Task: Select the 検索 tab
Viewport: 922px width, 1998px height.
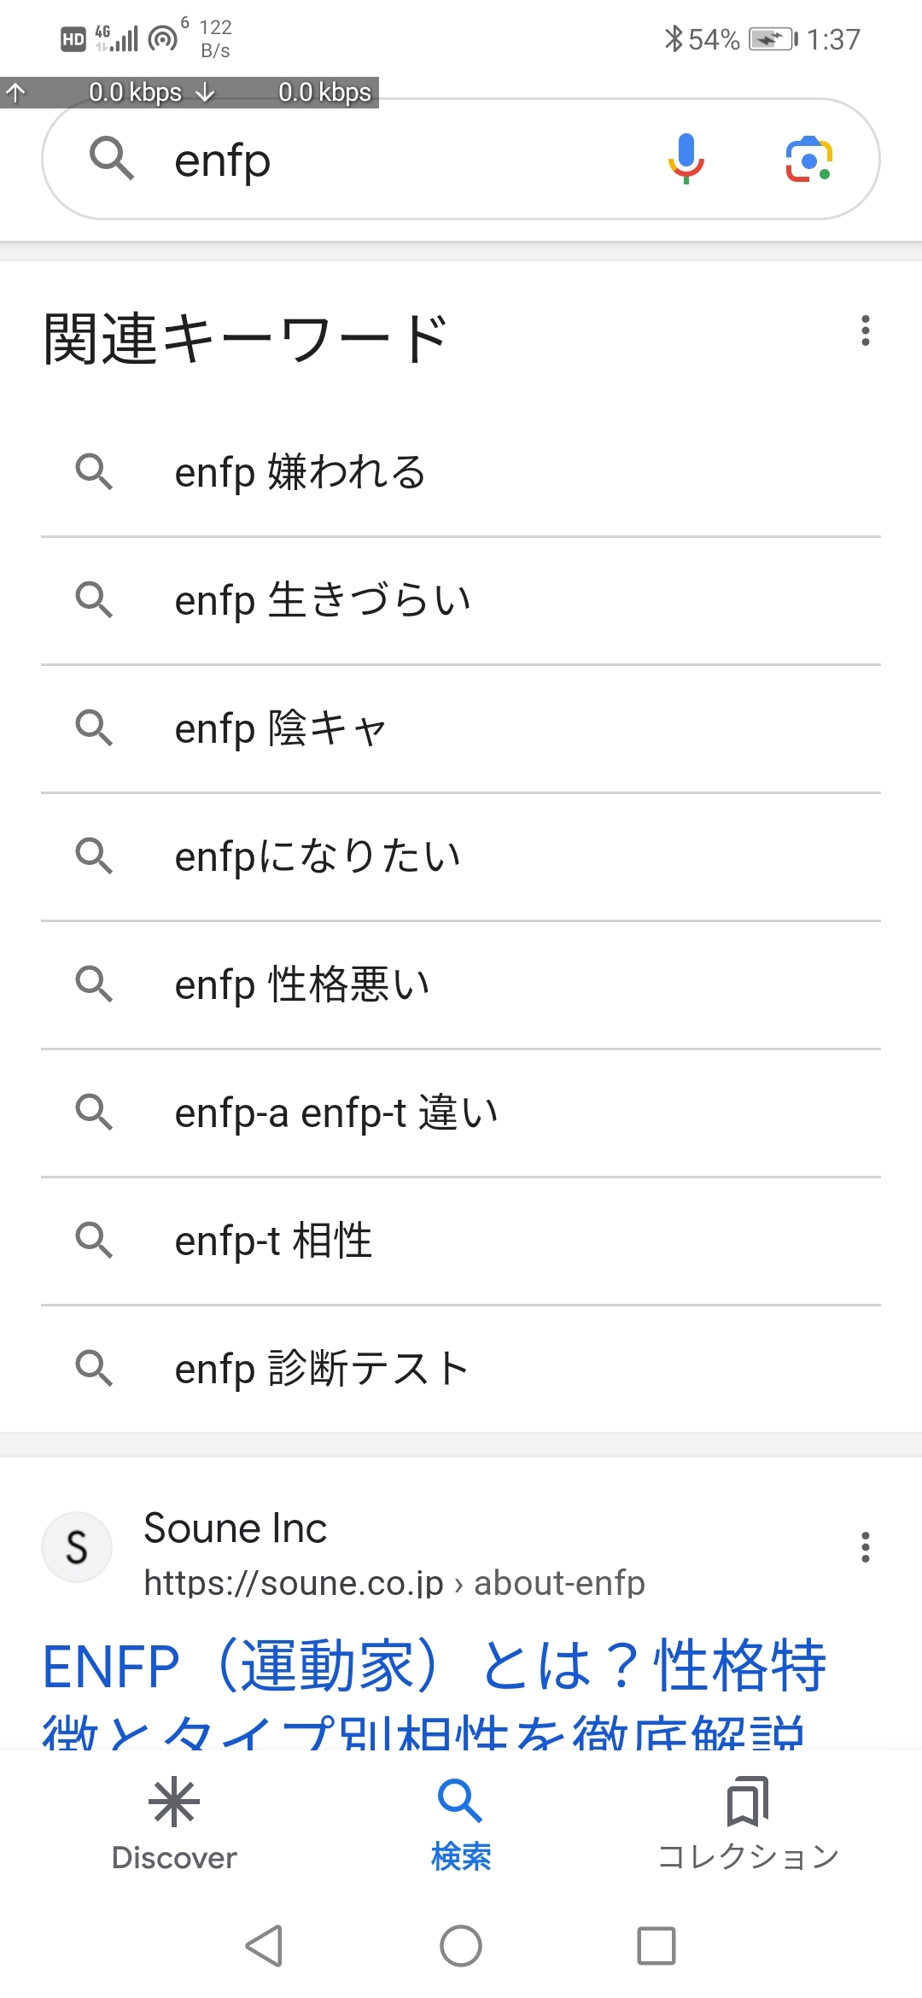Action: point(461,1823)
